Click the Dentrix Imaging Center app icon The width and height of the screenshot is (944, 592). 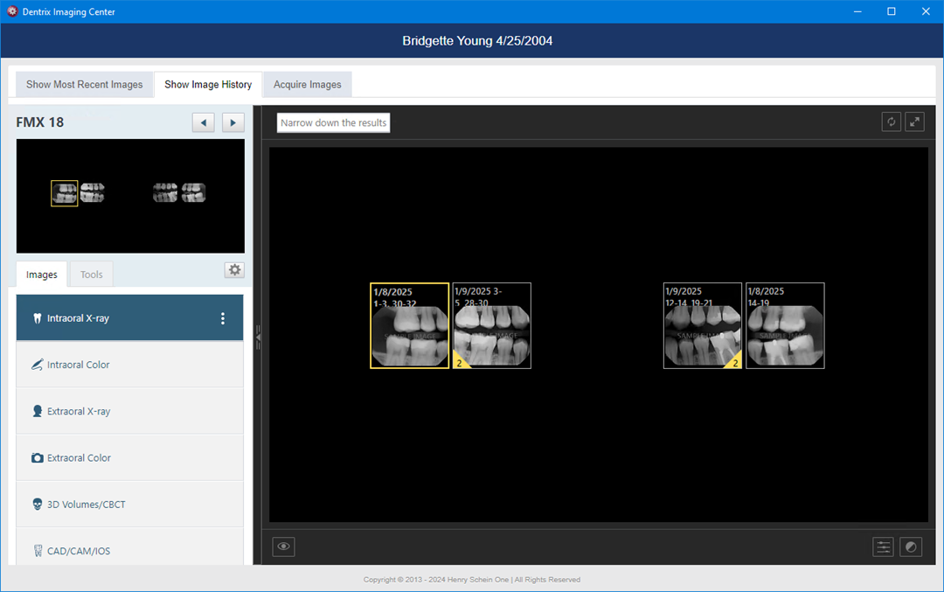(12, 11)
